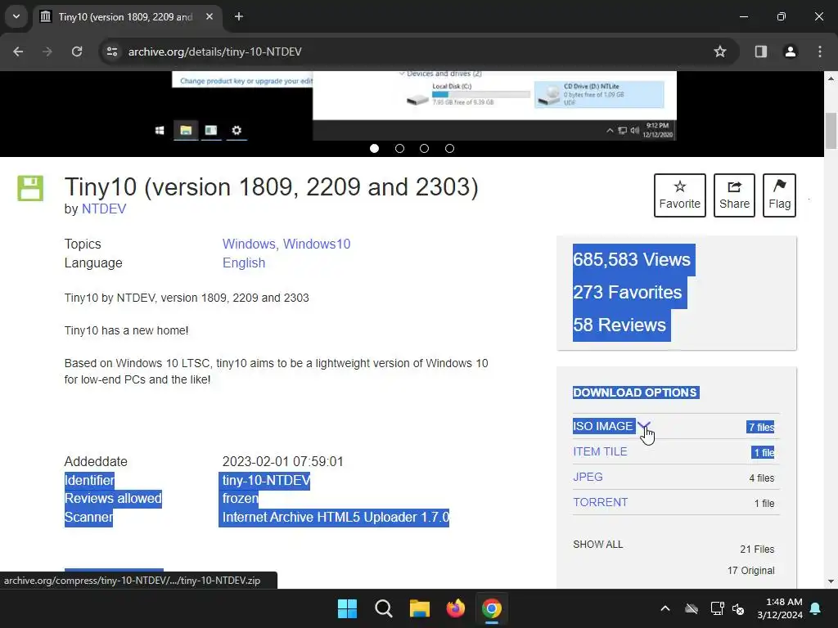This screenshot has width=838, height=628.
Task: Click the DOWNLOAD OPTIONS heading
Action: point(635,392)
